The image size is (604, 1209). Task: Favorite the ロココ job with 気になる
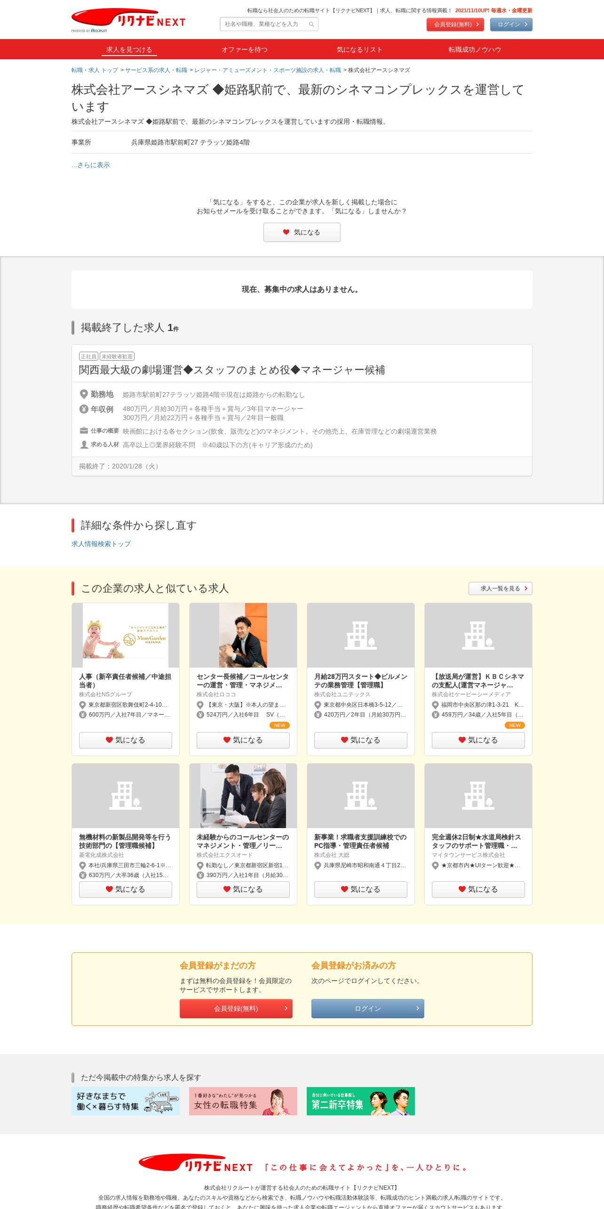click(243, 740)
